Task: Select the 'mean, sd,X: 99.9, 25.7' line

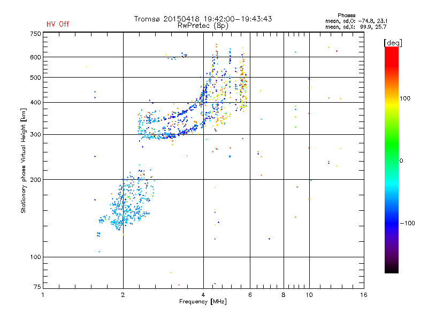Action: pyautogui.click(x=356, y=27)
